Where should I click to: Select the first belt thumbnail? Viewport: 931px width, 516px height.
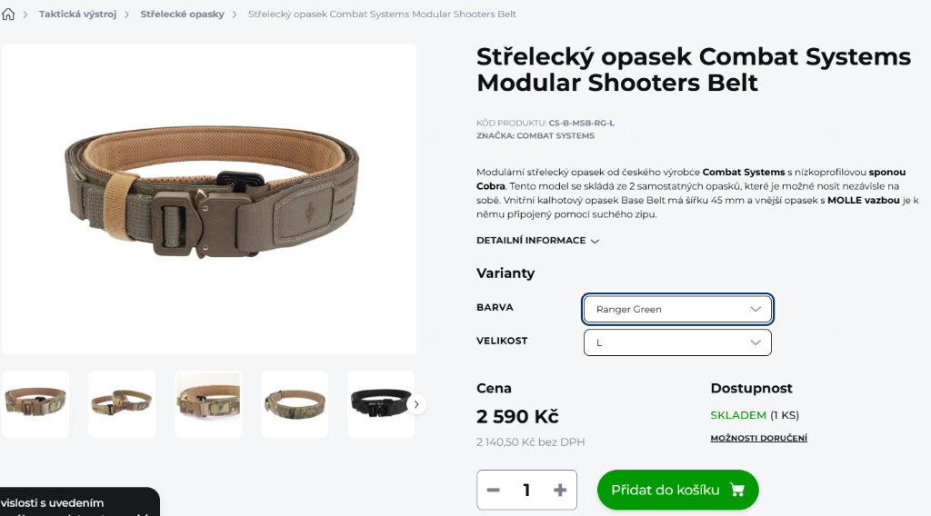35,403
